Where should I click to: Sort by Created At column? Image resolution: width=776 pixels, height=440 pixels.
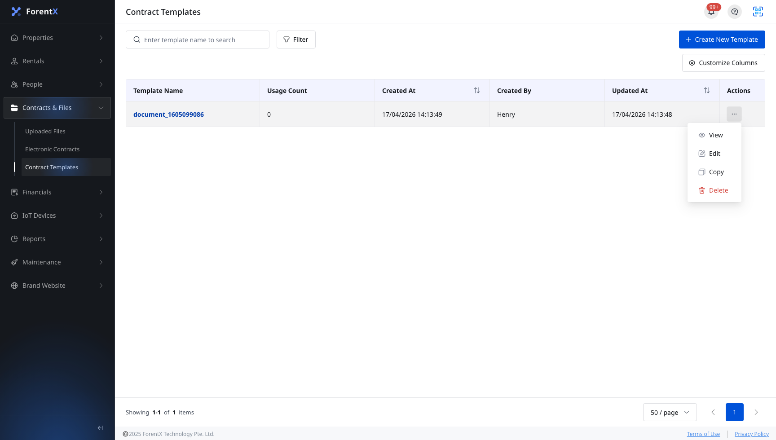click(477, 90)
